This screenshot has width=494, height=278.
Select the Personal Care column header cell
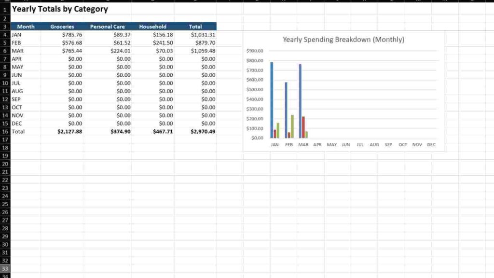(x=107, y=27)
